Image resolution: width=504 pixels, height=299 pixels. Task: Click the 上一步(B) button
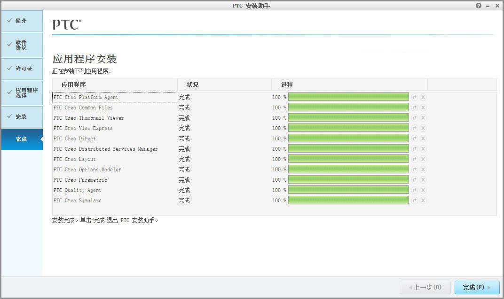click(425, 287)
